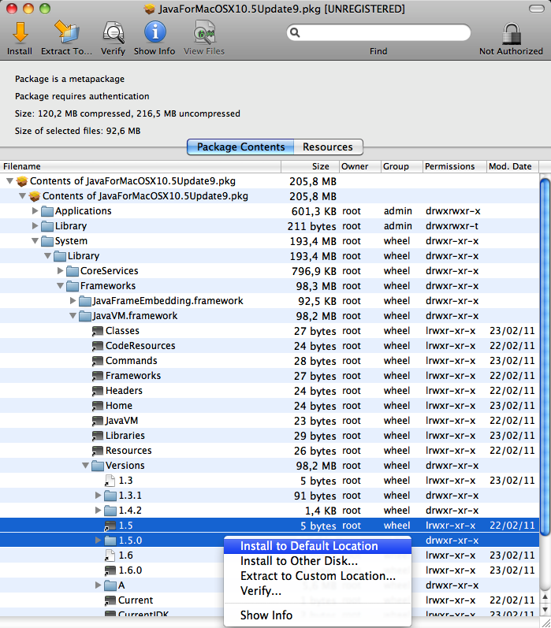
Task: Sort by Filename column header
Action: pyautogui.click(x=140, y=166)
